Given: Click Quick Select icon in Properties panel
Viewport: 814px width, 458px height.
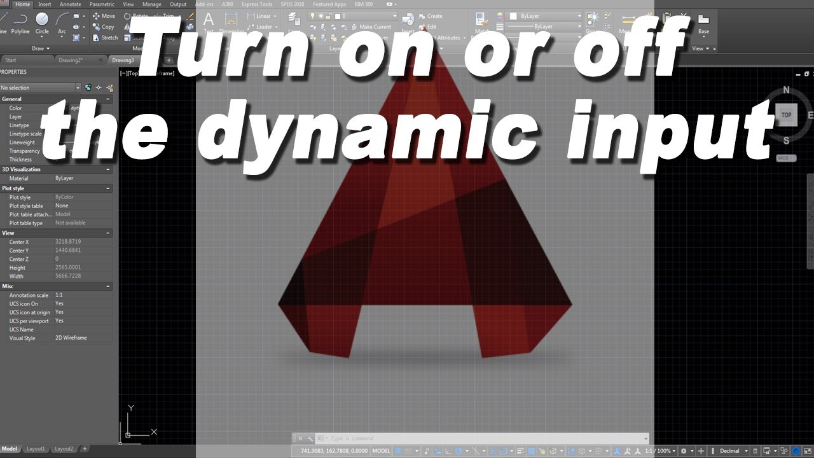Looking at the screenshot, I should [x=109, y=87].
